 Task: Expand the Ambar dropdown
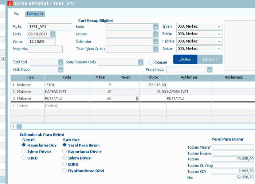pos(219,49)
